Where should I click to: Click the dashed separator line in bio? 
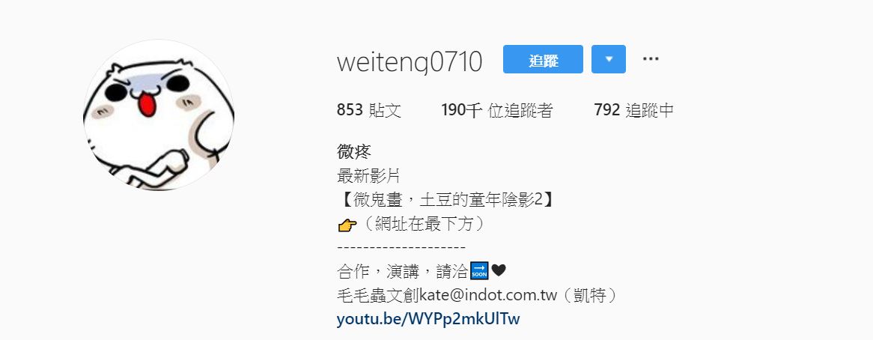click(401, 248)
